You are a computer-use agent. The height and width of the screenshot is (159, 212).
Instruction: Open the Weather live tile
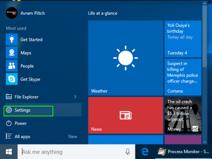[x=126, y=58]
